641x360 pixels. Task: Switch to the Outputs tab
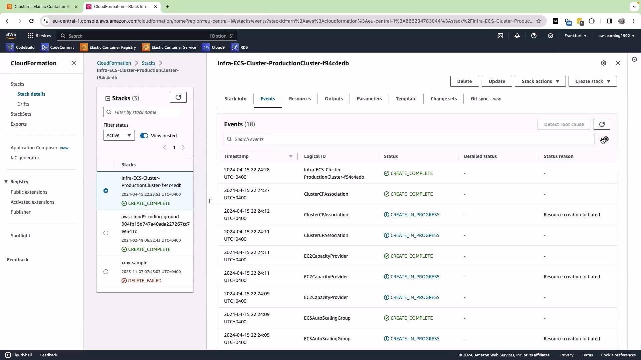coord(334,99)
